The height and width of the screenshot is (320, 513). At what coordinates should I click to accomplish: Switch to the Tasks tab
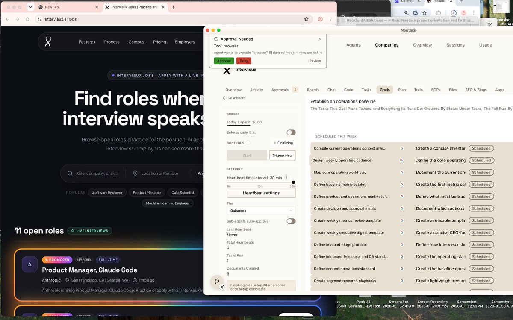[x=366, y=90]
